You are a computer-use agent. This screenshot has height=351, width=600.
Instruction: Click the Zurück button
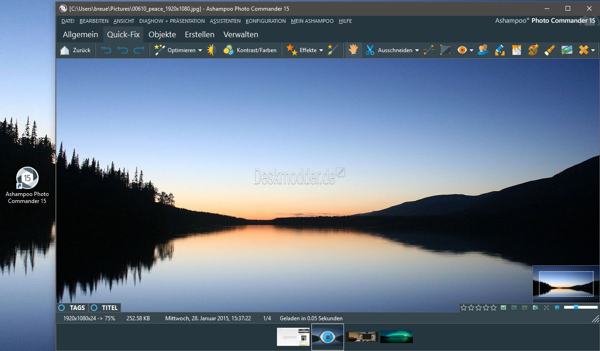75,50
